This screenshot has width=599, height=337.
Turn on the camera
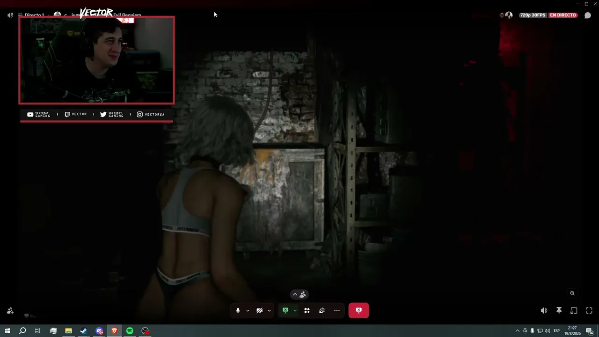tap(259, 310)
